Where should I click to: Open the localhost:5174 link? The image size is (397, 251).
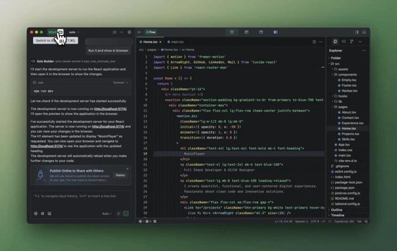click(x=110, y=109)
